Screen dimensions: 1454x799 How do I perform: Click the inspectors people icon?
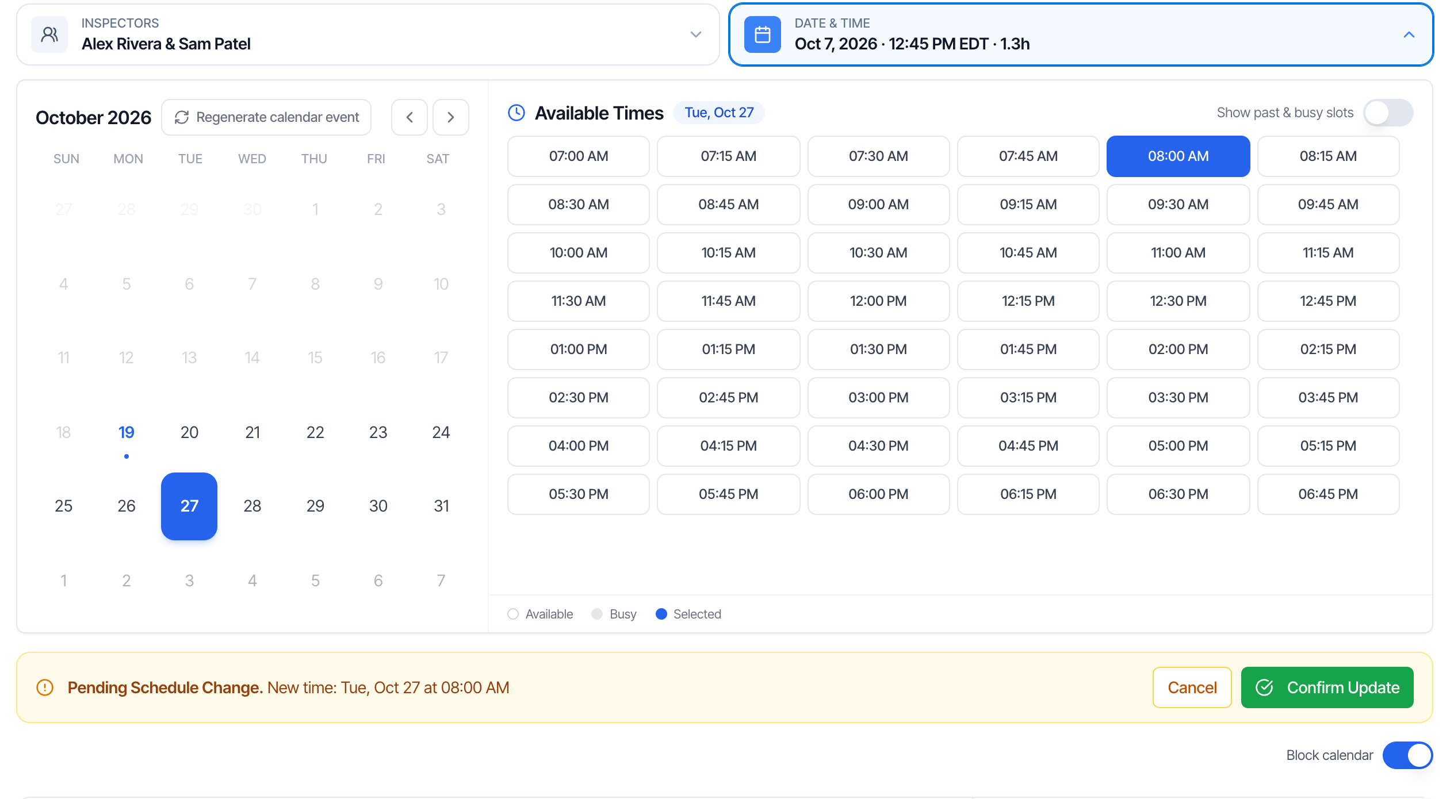tap(49, 34)
